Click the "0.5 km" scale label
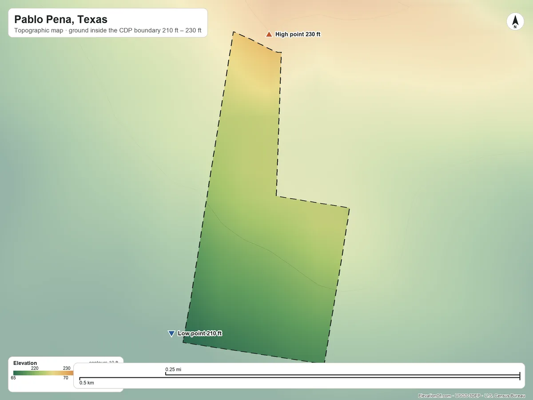Viewport: 533px width, 400px height. point(87,383)
